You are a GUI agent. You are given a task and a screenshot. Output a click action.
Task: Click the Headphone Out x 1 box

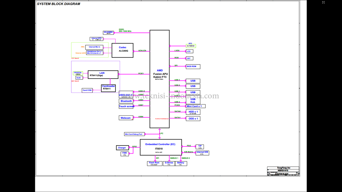click(x=95, y=52)
